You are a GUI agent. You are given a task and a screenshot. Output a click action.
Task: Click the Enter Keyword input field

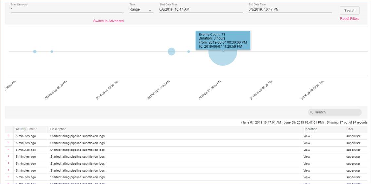tap(67, 10)
